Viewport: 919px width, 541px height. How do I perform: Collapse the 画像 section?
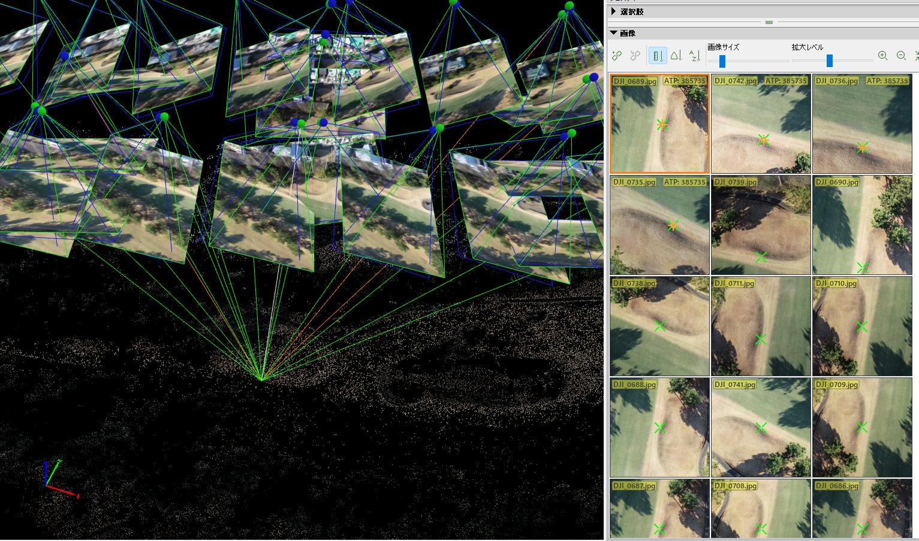click(613, 33)
